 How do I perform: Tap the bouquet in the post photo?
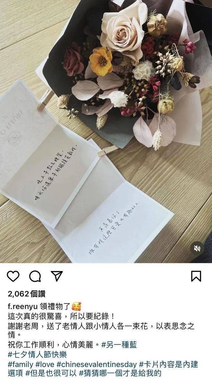(126, 73)
